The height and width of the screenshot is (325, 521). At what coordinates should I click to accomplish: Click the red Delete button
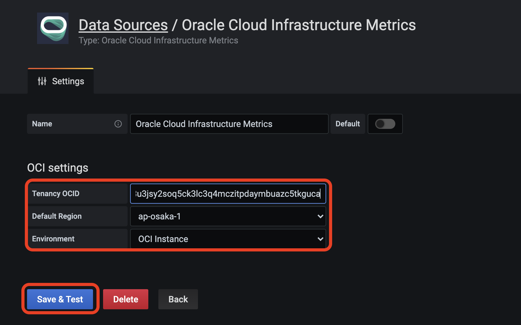pos(125,299)
